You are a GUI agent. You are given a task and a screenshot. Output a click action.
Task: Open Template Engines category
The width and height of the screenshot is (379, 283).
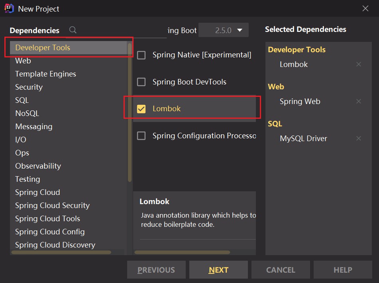click(69, 74)
